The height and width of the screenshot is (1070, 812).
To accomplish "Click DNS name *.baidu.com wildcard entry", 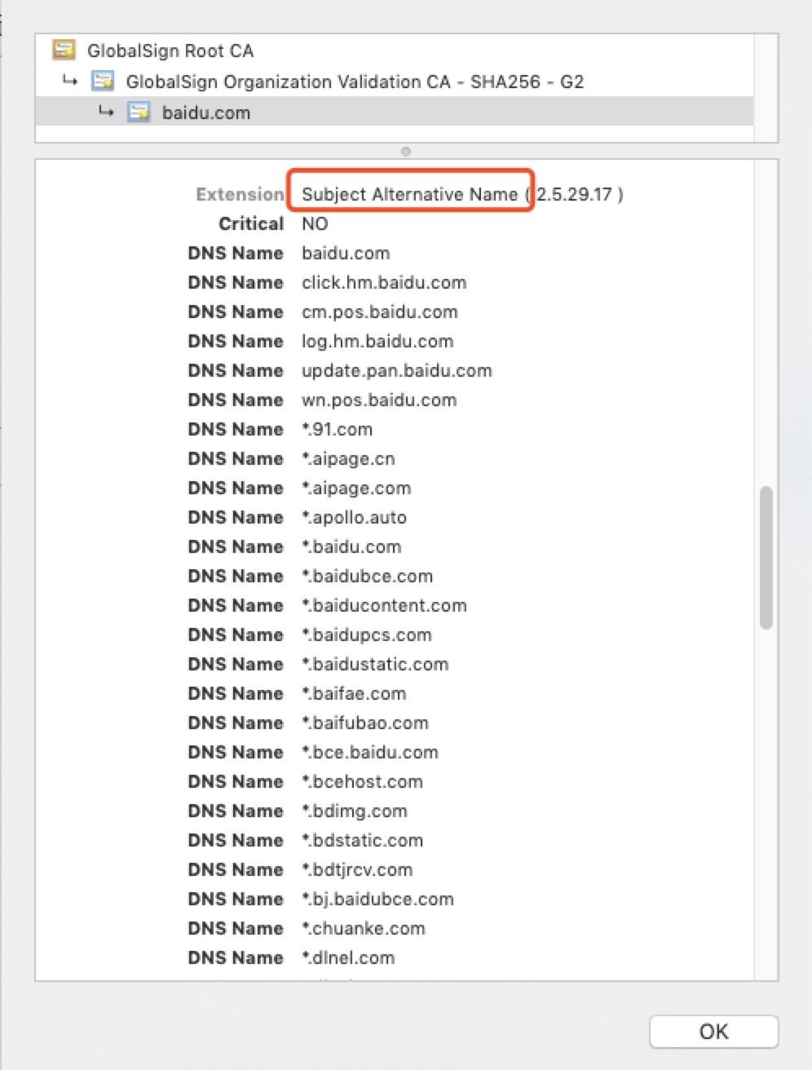I will coord(351,546).
